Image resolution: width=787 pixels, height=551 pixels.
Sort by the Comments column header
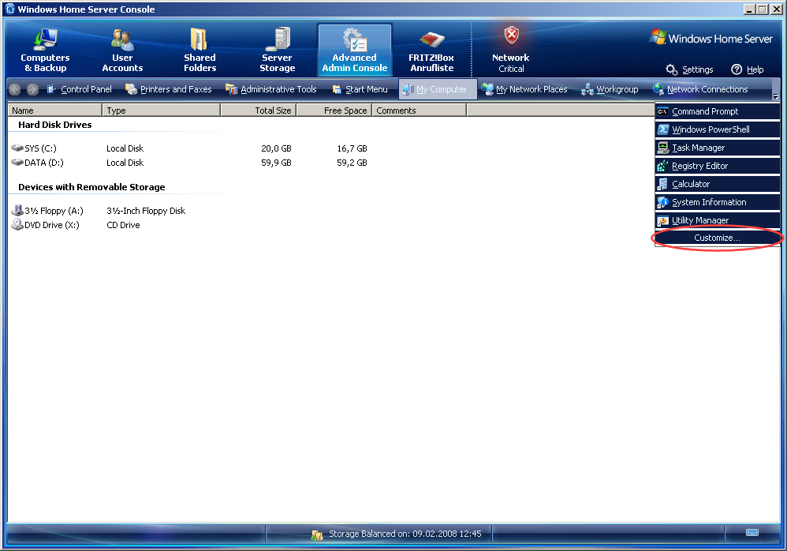coord(419,111)
